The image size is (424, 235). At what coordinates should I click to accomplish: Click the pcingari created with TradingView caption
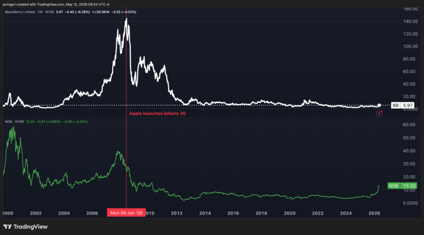tap(56, 4)
